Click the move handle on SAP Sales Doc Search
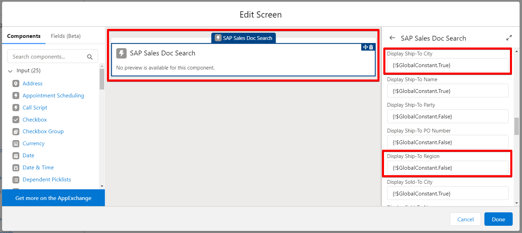The height and width of the screenshot is (233, 522). [365, 47]
